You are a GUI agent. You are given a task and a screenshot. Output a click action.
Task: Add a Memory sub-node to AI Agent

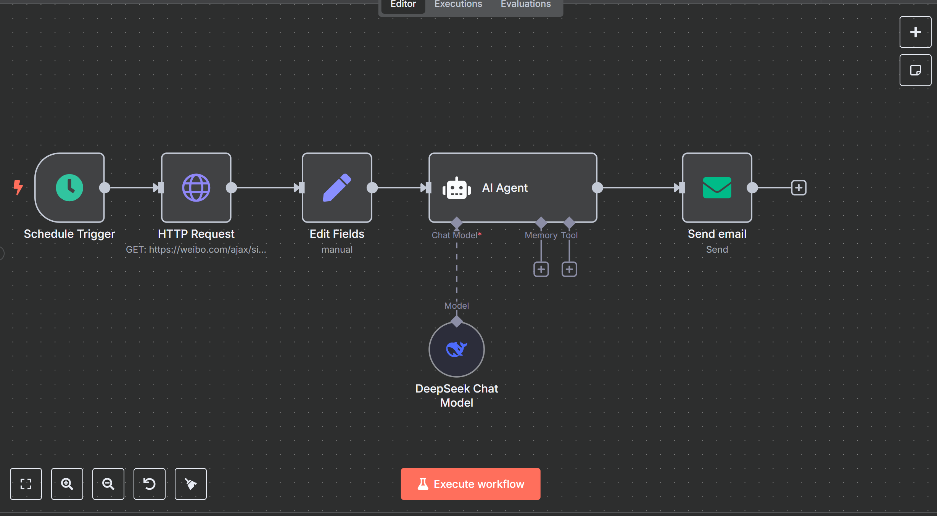[541, 269]
